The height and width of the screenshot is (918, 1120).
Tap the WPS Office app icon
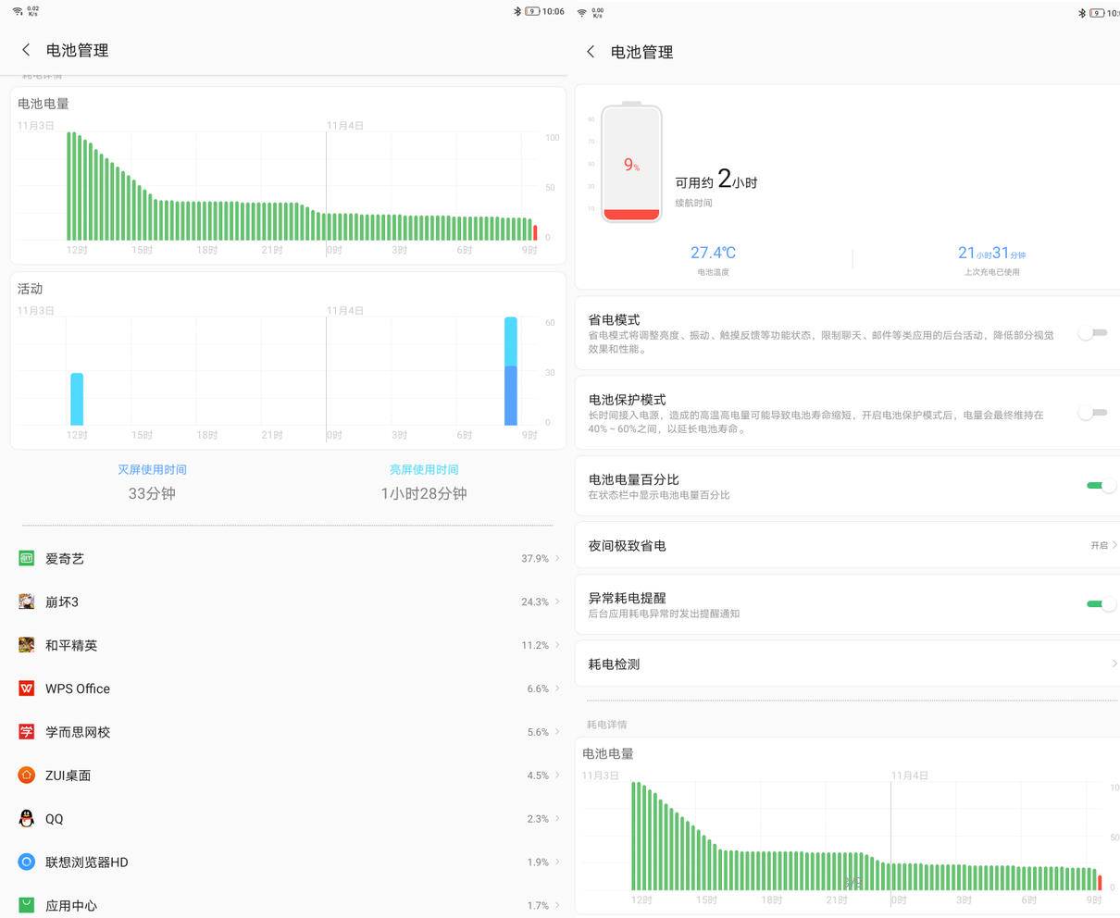pos(27,688)
